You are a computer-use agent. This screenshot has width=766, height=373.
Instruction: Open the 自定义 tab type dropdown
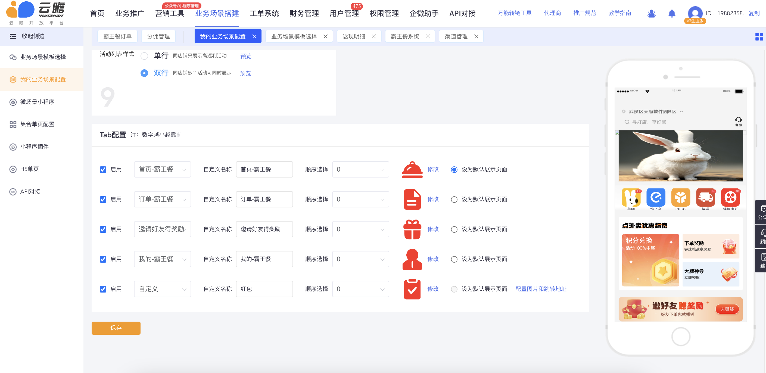coord(162,289)
